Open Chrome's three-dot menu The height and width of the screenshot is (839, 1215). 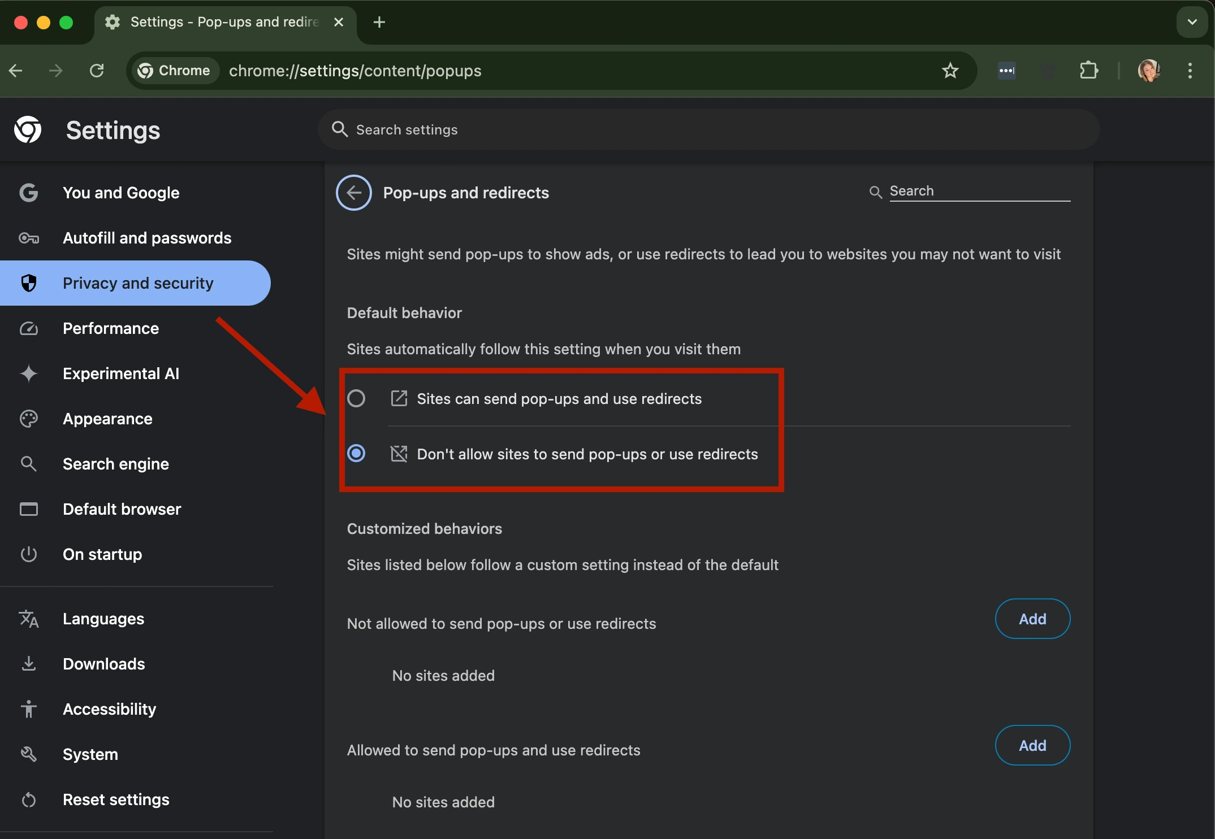click(x=1189, y=71)
